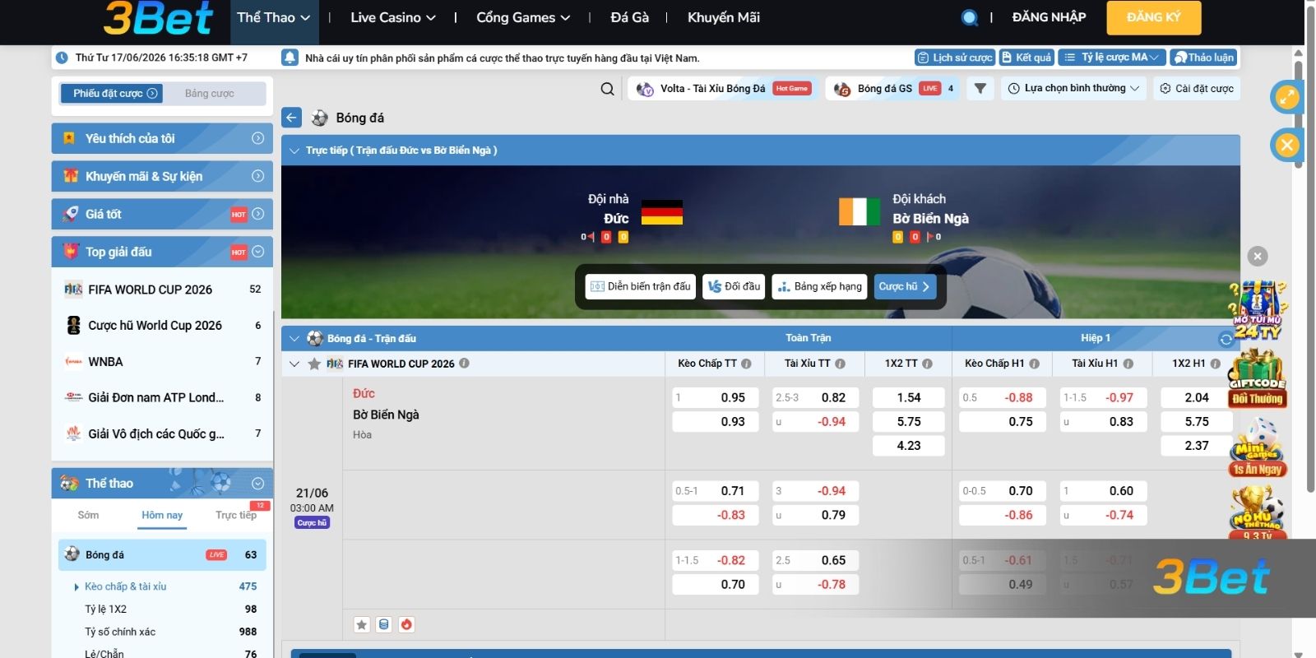
Task: Switch to Phiếu đặt cược tab
Action: [x=111, y=94]
